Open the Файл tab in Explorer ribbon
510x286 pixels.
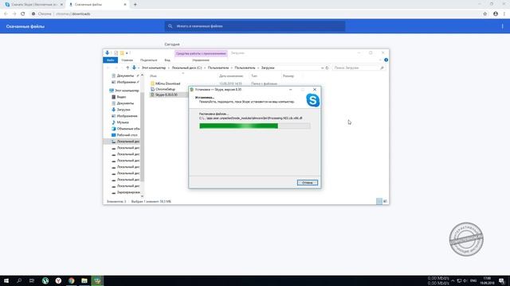click(110, 60)
